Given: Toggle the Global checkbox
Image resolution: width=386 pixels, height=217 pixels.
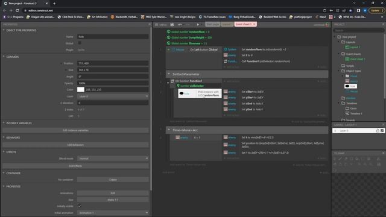Looking at the screenshot, I should click(80, 43).
